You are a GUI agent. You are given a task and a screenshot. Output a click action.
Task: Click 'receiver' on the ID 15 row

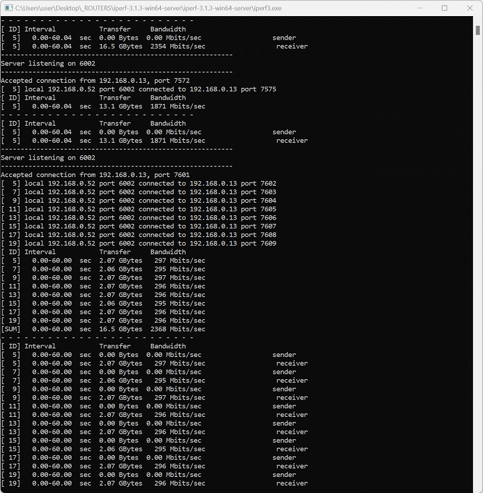(292, 449)
